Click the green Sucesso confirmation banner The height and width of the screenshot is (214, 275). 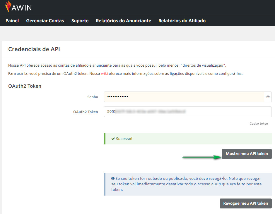[x=187, y=139]
